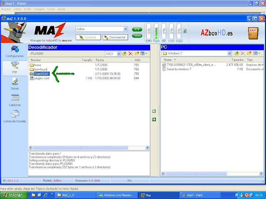Viewport: 266px width, 199px height.
Task: Open Arquivo menu in Paint window
Action: coord(6,9)
